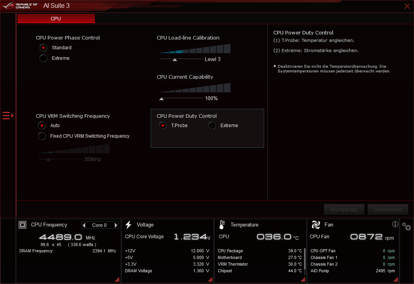Click the CPU Frequency chip icon
Screen dimensions: 414x284
[23, 225]
